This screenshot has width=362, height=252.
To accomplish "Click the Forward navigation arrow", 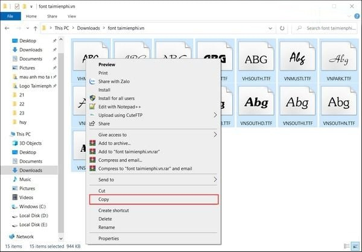I will (x=19, y=28).
